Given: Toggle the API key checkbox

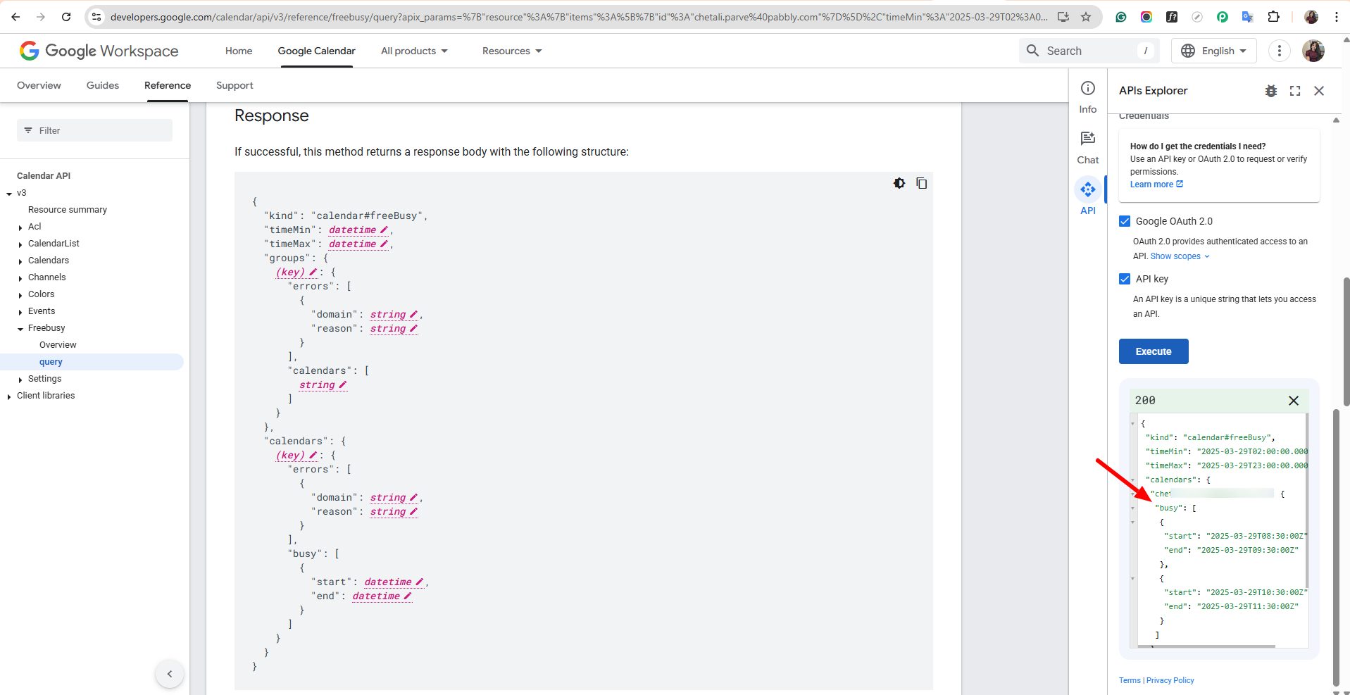Looking at the screenshot, I should [1125, 279].
